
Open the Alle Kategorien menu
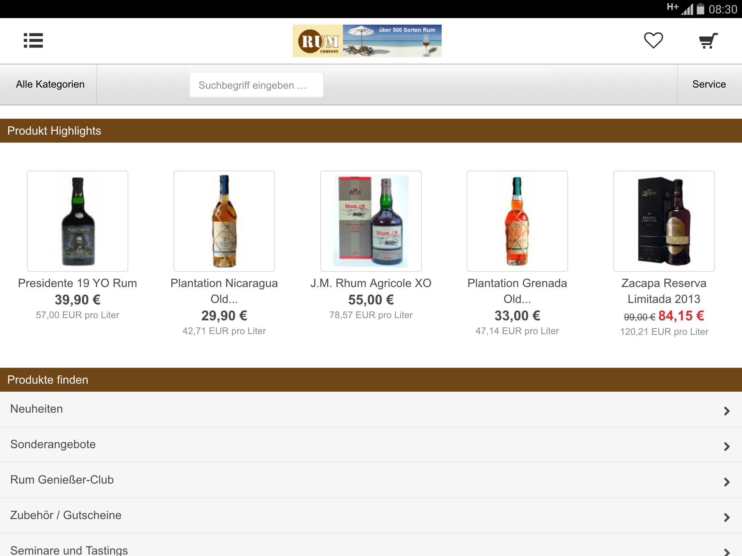coord(49,84)
